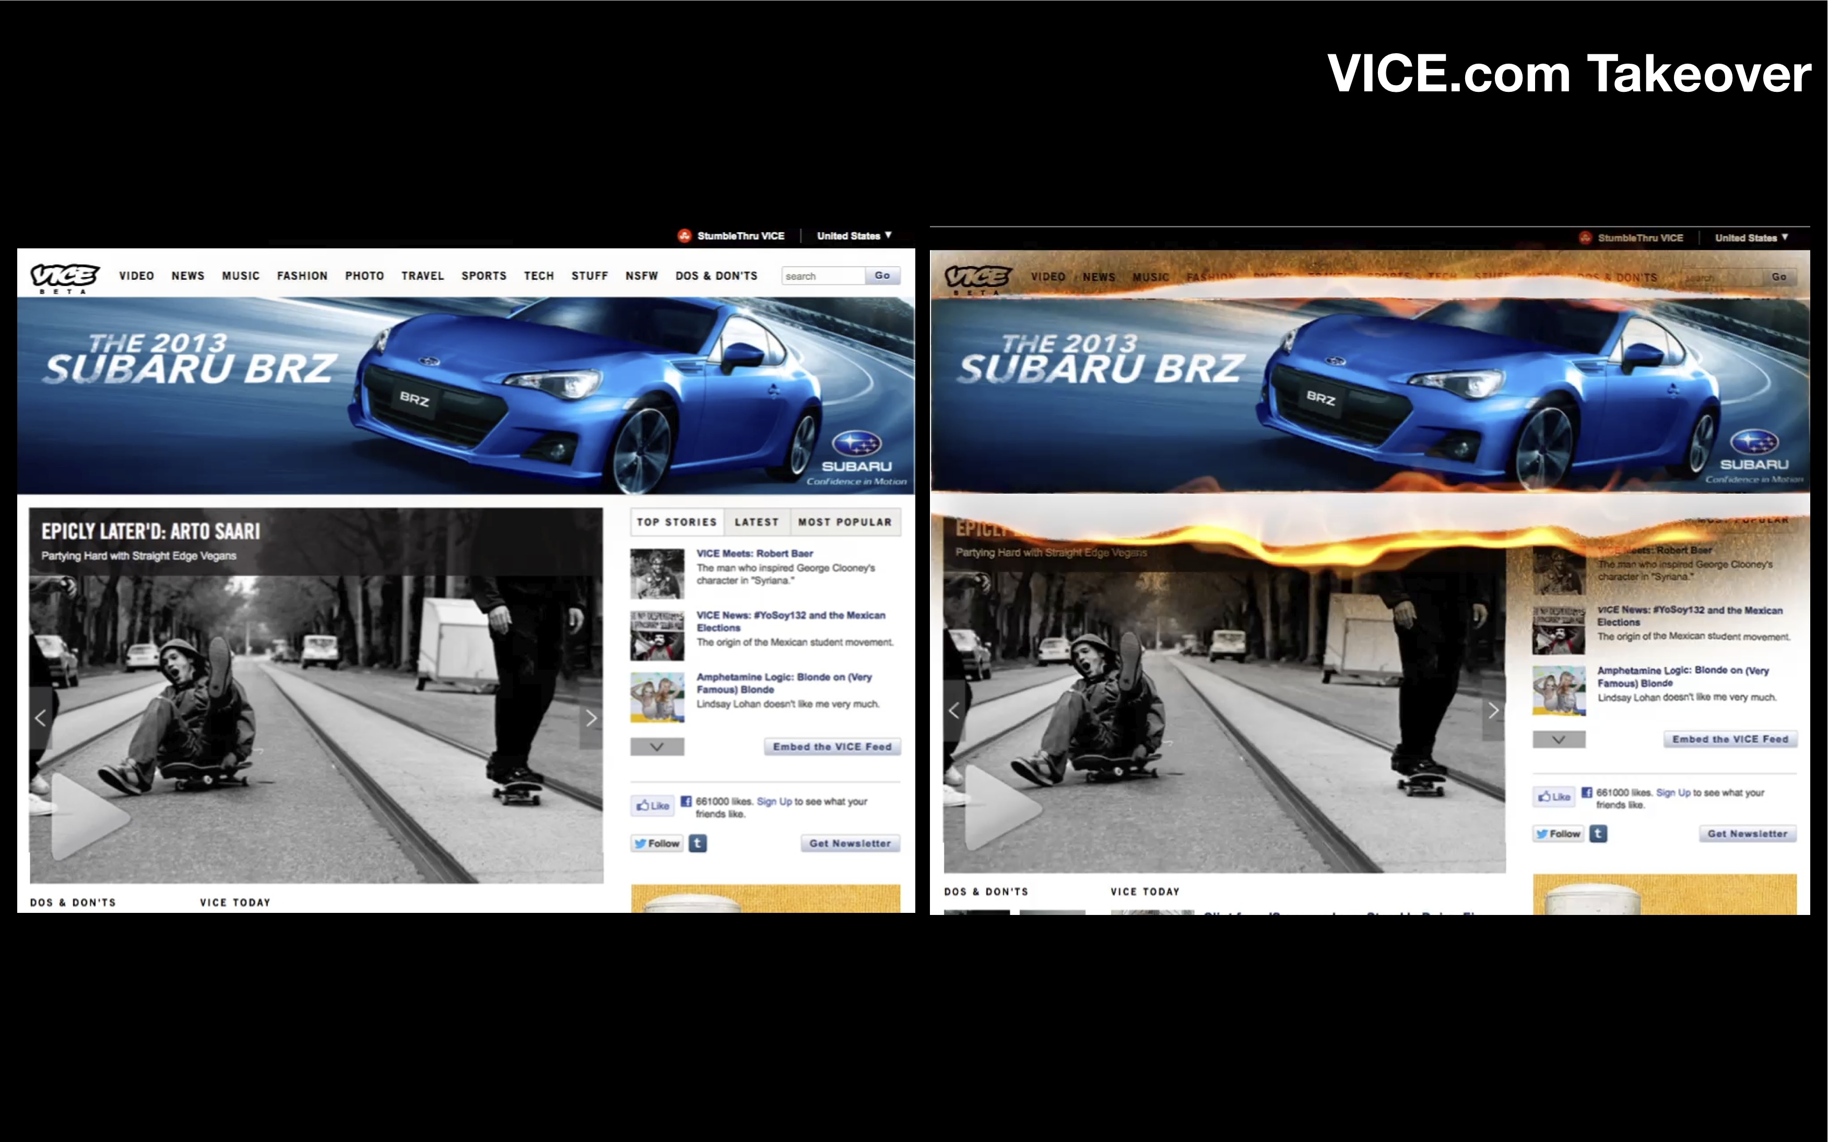This screenshot has height=1142, width=1828.
Task: Click Embed the VICE Feed button, left side
Action: 832,746
